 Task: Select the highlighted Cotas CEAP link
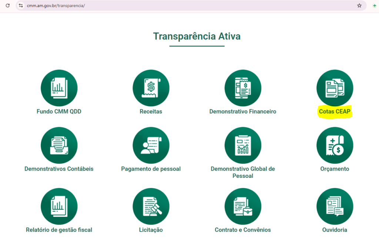pos(335,112)
